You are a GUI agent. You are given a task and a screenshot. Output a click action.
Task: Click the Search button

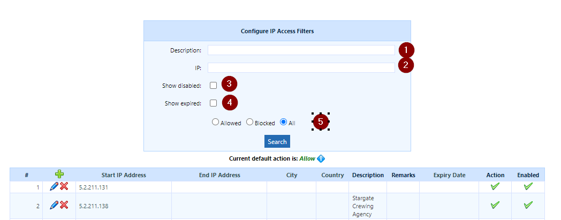click(x=277, y=141)
